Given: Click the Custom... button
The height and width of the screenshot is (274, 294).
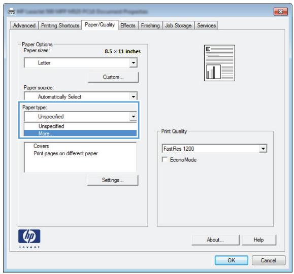Looking at the screenshot, I should [113, 77].
